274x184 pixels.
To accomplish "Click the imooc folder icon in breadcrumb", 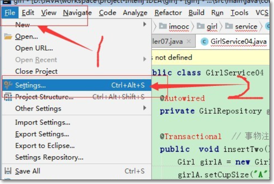I will point(161,27).
